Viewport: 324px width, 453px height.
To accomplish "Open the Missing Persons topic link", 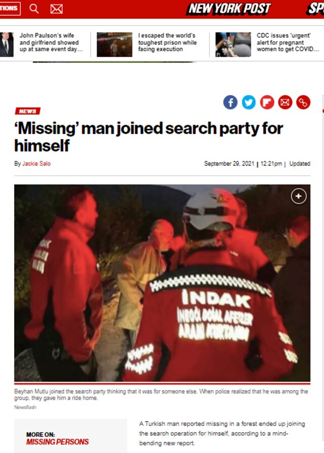I will 57,442.
